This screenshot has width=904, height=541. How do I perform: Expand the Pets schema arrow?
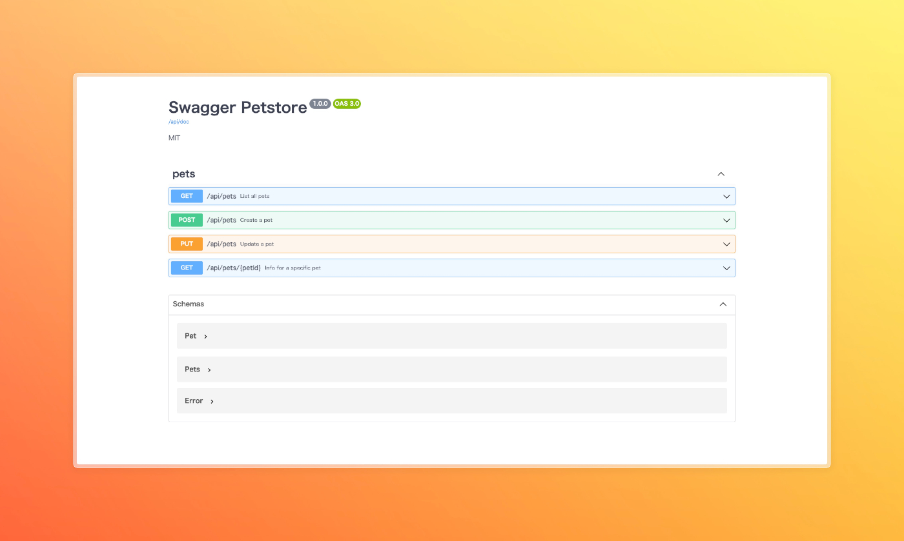click(x=209, y=370)
